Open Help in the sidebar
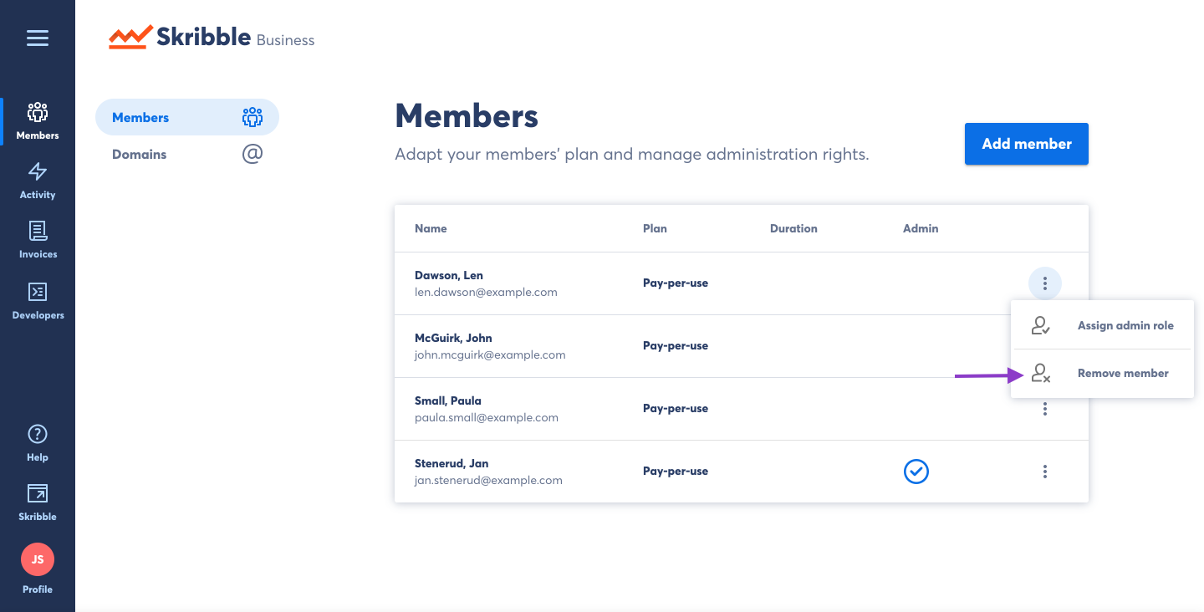 tap(38, 443)
